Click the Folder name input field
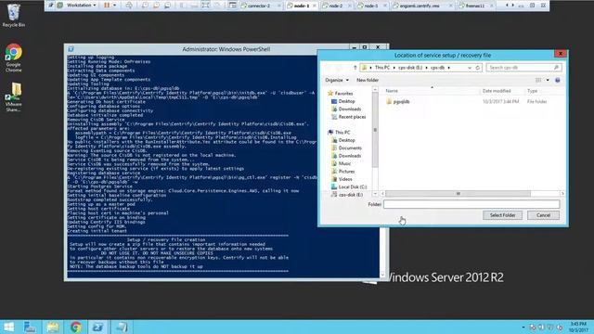Screen dimensions: 594x334 click(471, 204)
